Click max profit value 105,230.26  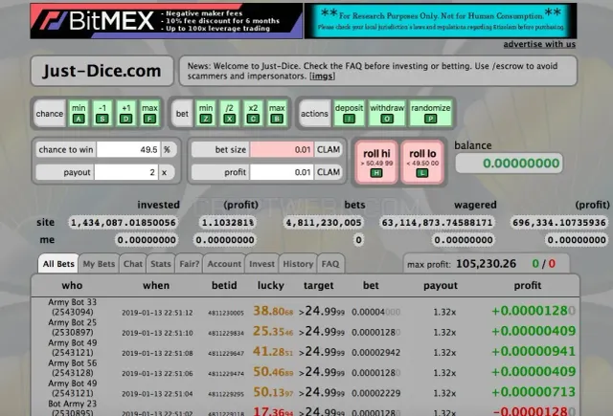(486, 264)
